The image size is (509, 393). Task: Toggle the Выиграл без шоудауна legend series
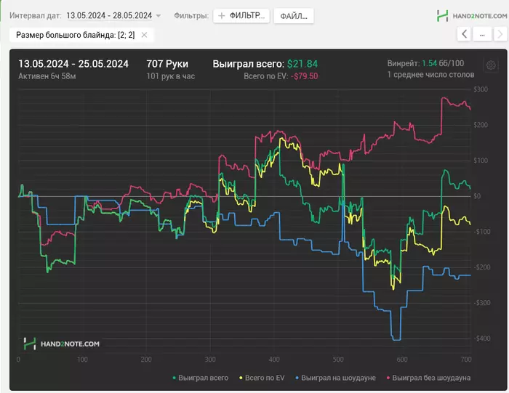428,378
